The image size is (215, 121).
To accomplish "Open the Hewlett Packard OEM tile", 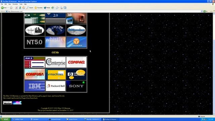I will 76,74.
